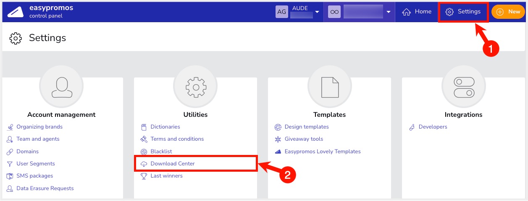
Task: Open the Last winners link
Action: pyautogui.click(x=166, y=176)
